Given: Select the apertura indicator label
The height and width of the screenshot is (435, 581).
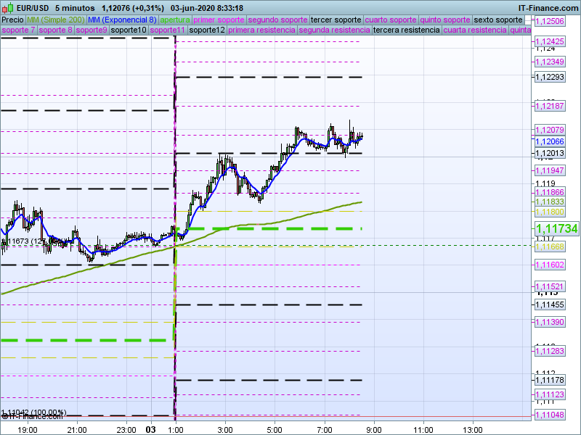Looking at the screenshot, I should coord(175,20).
